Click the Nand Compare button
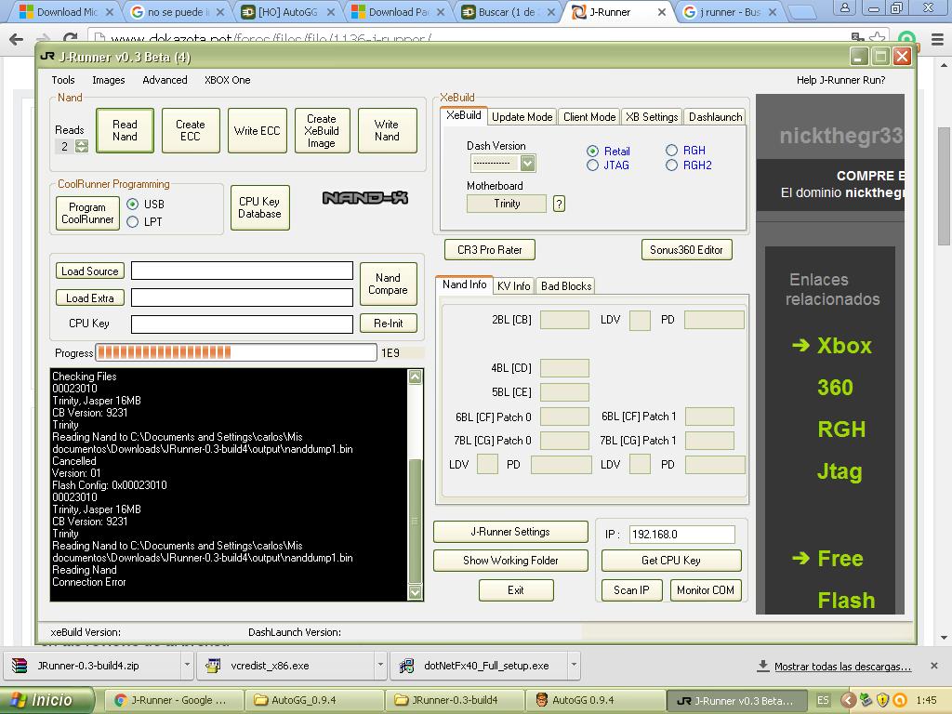This screenshot has width=952, height=714. 388,284
